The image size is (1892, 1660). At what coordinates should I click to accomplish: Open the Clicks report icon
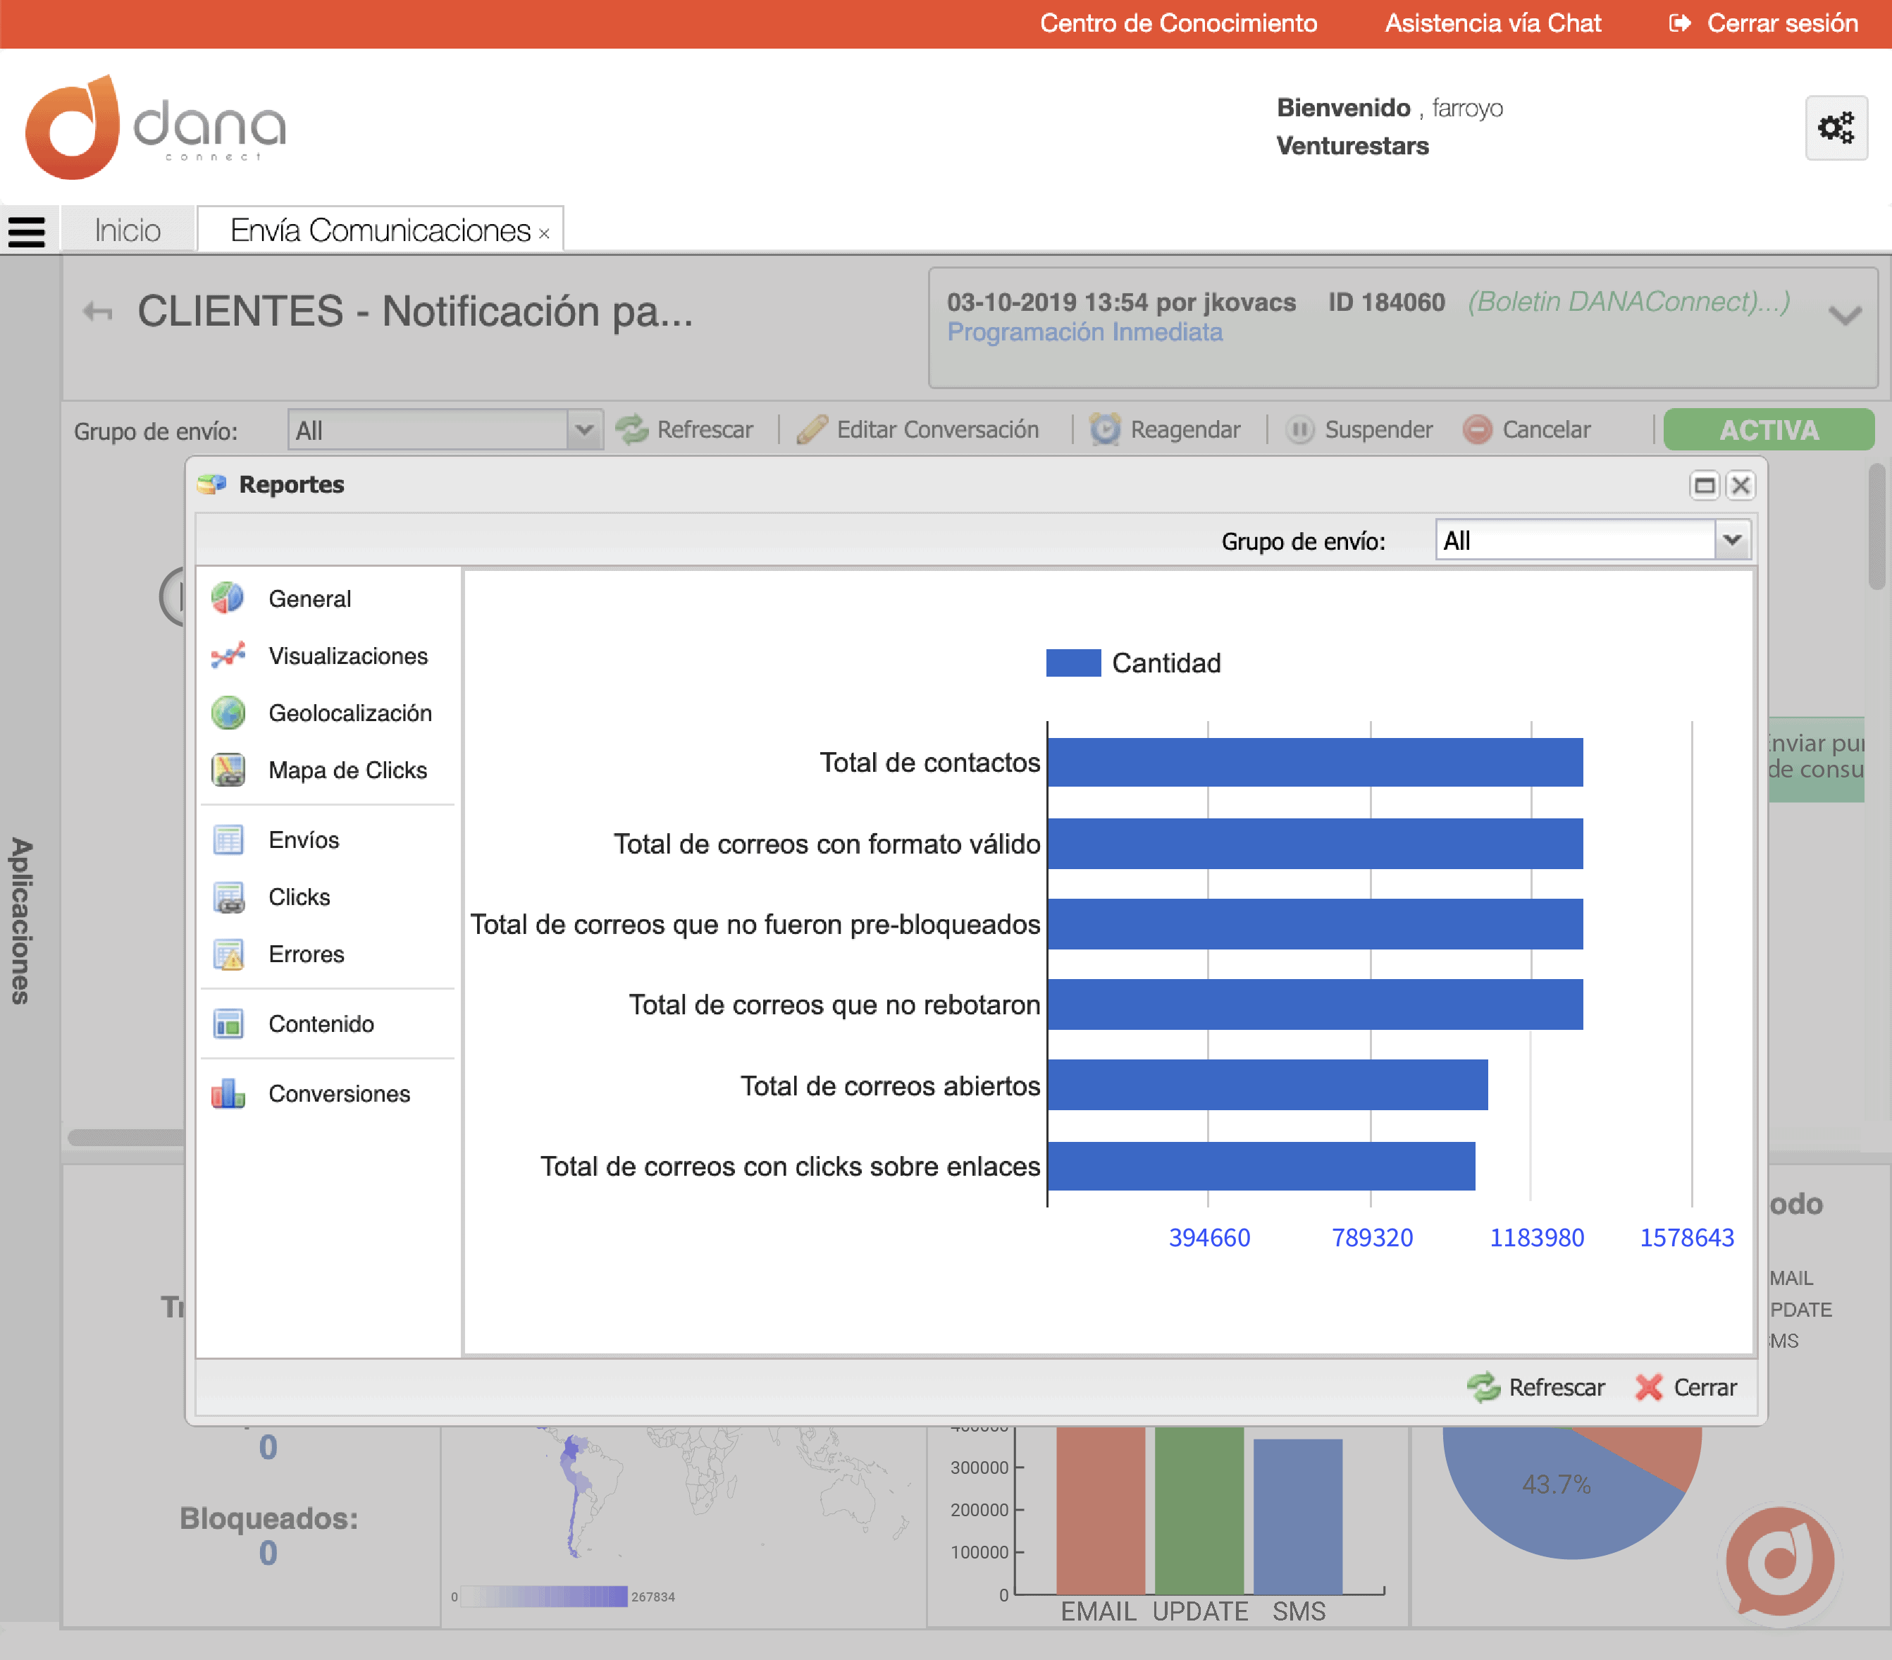tap(228, 897)
